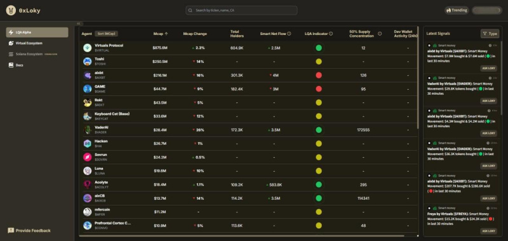The height and width of the screenshot is (241, 508).
Task: Select LQA Alpha in the sidebar
Action: tap(37, 32)
